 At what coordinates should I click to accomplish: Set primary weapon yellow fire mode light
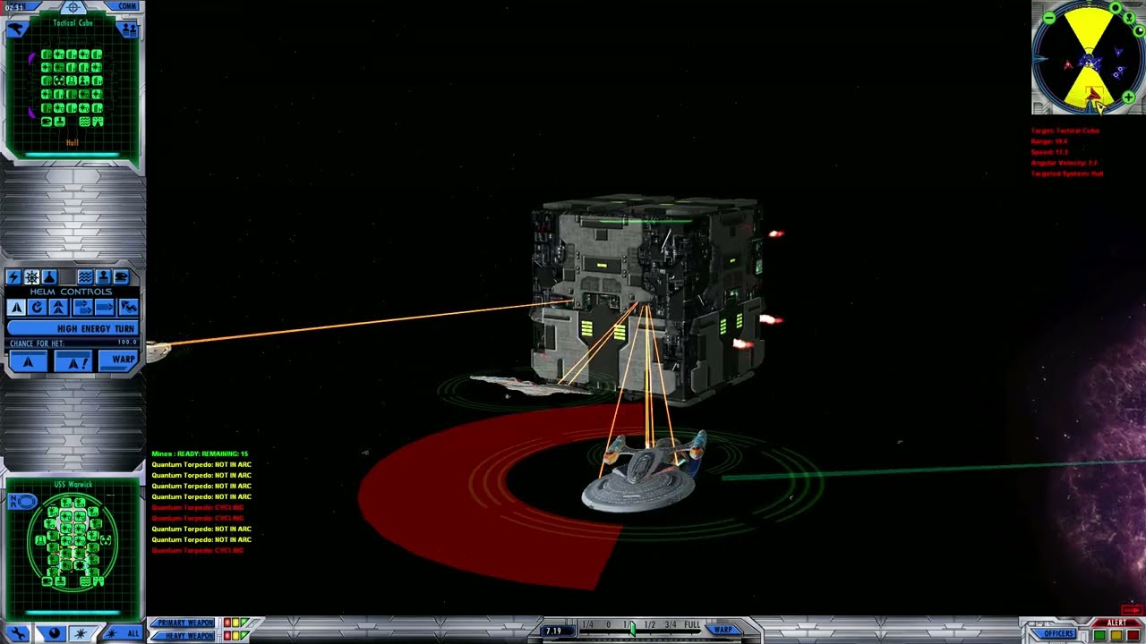[235, 623]
